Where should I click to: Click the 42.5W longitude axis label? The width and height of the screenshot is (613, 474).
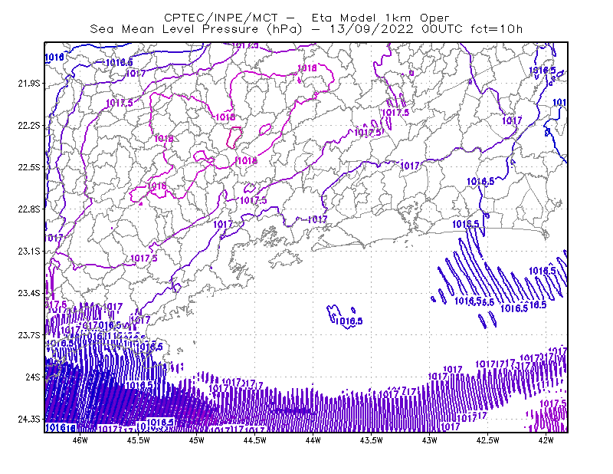pyautogui.click(x=488, y=440)
